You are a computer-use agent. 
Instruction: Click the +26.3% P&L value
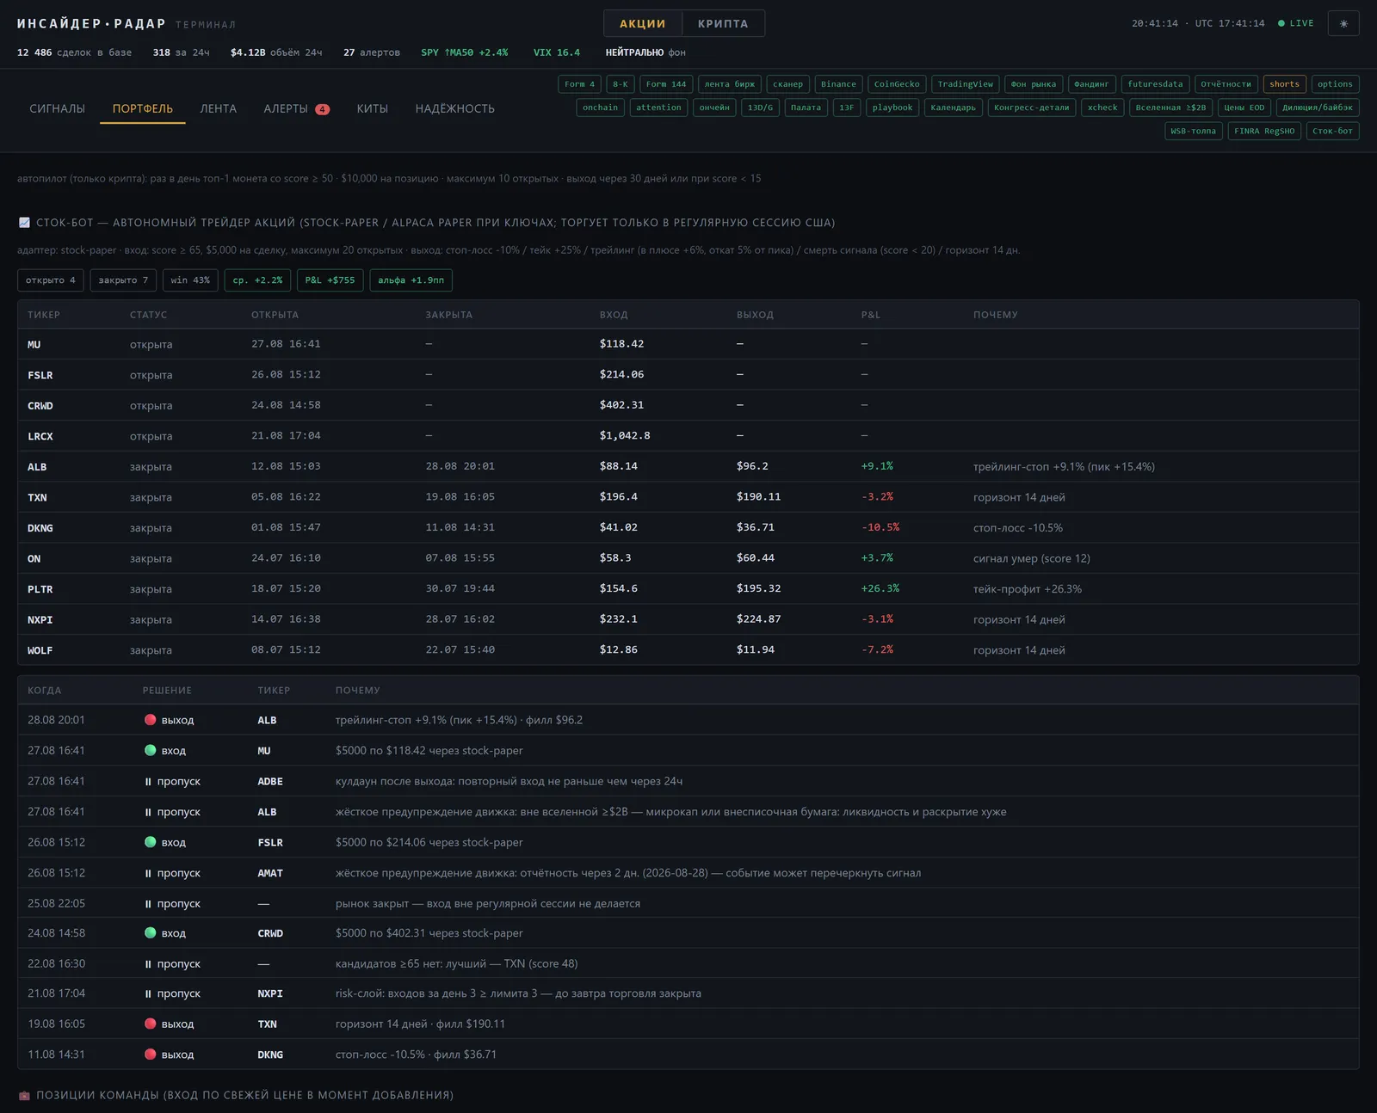pos(880,588)
